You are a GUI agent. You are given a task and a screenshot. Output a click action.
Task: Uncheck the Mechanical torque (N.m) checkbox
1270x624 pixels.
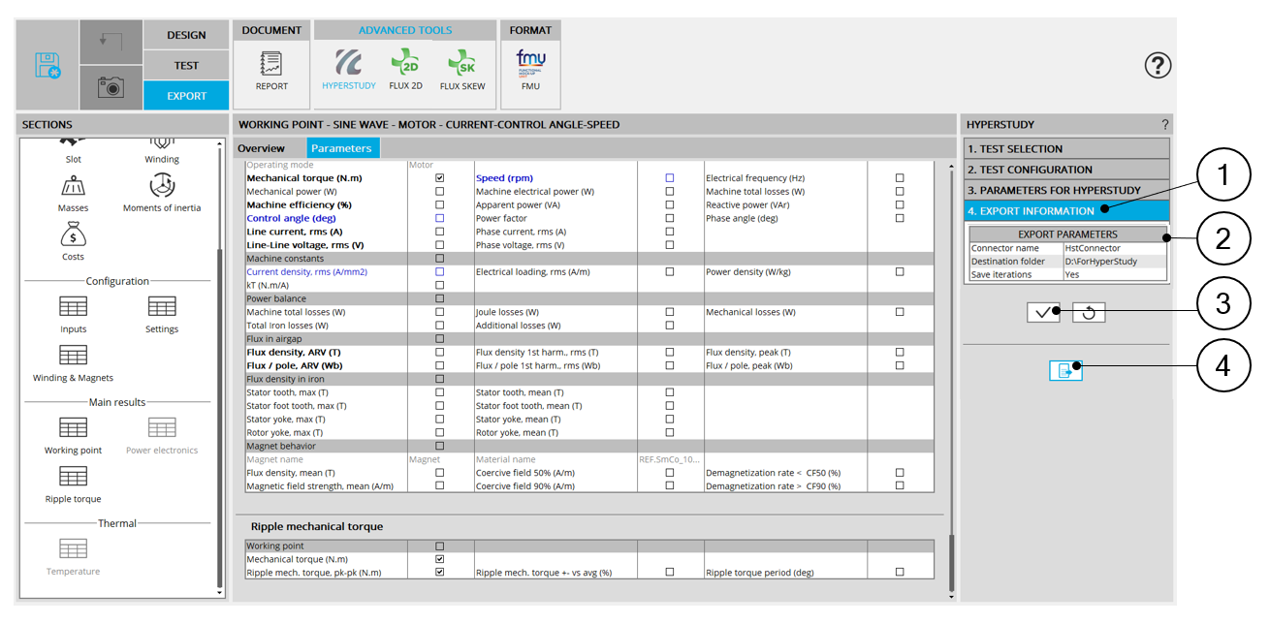[x=440, y=178]
